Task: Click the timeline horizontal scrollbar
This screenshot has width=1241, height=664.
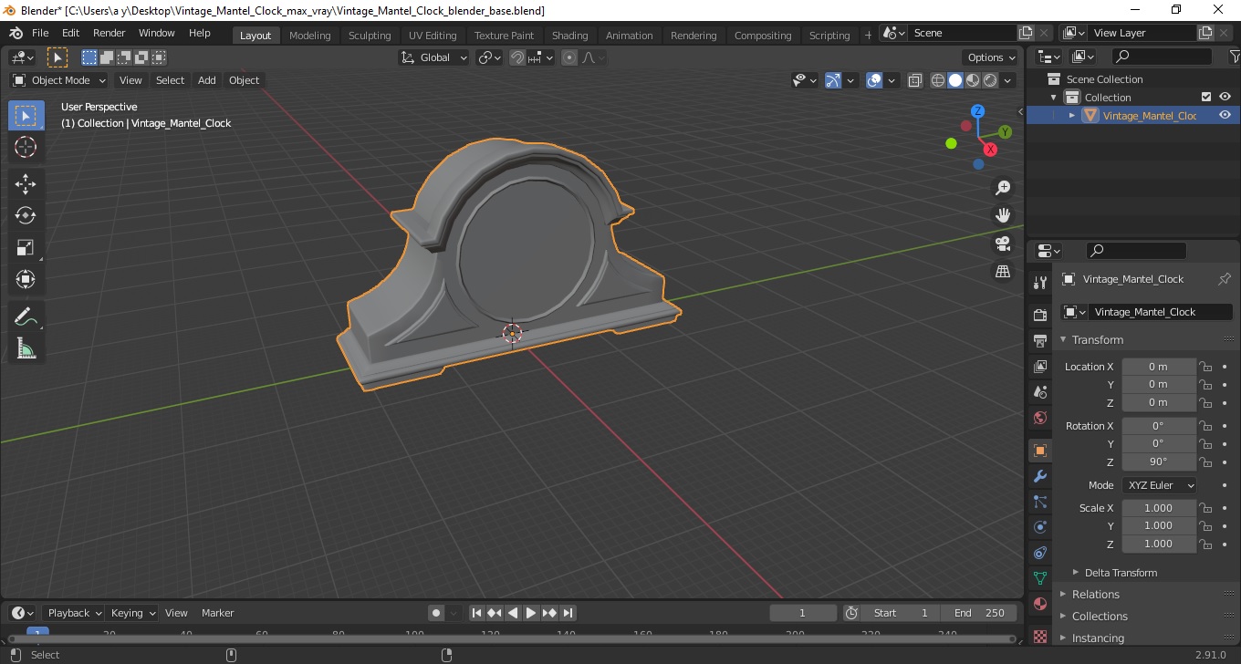Action: pos(511,638)
